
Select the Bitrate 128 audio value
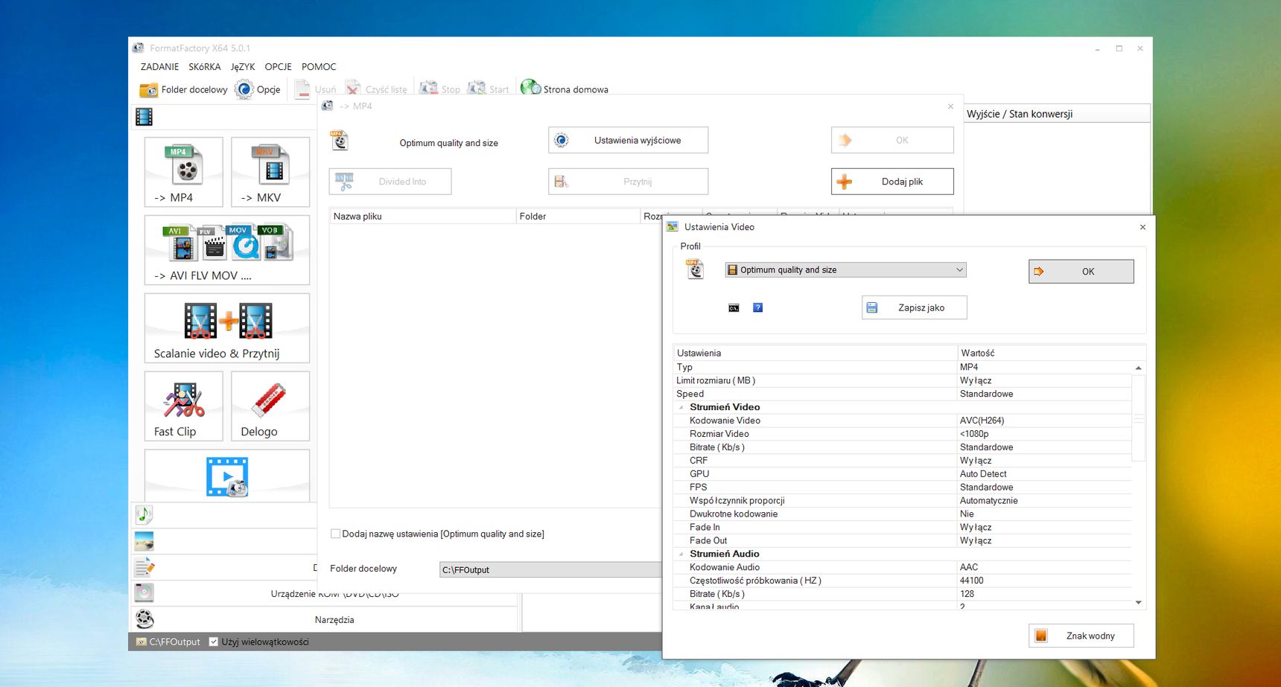tap(1043, 594)
